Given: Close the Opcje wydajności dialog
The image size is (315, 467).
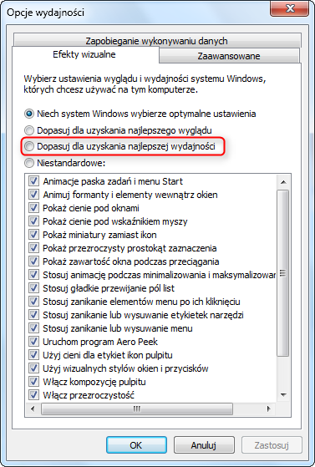Looking at the screenshot, I should pos(290,8).
